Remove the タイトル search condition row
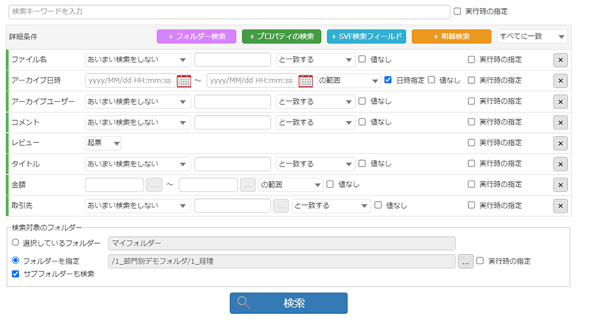This screenshot has height=325, width=589. tap(561, 164)
